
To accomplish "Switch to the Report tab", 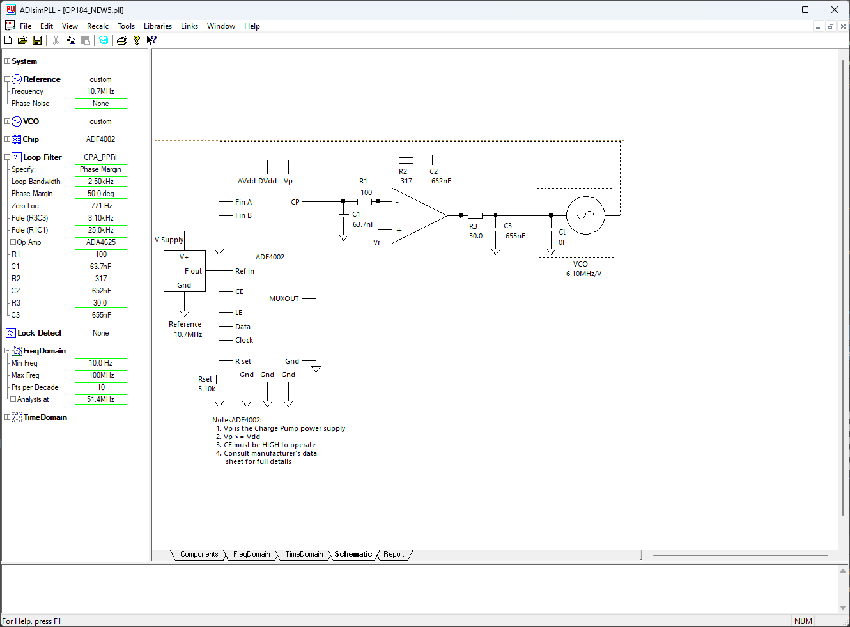I will [394, 555].
